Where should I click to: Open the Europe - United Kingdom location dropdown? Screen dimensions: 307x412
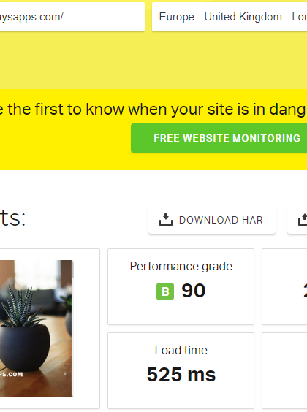click(x=230, y=17)
